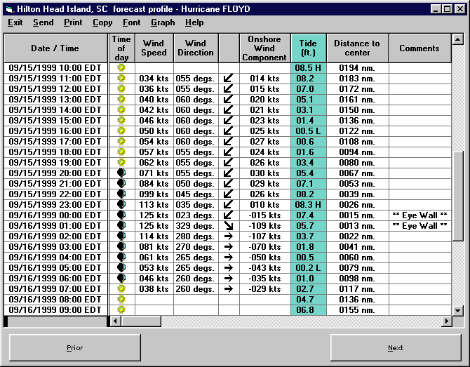Viewport: 470px width, 367px height.
Task: Click wind speed 099 kts cell
Action: click(x=154, y=194)
